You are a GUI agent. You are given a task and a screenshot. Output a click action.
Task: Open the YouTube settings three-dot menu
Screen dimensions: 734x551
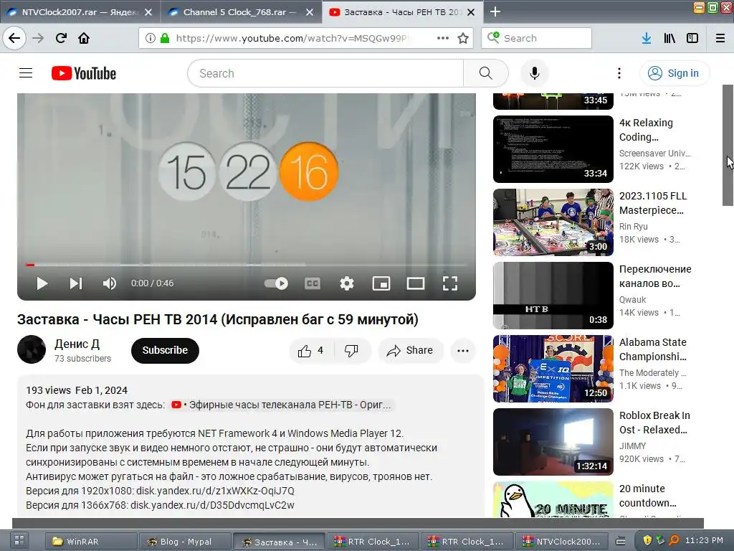point(619,73)
